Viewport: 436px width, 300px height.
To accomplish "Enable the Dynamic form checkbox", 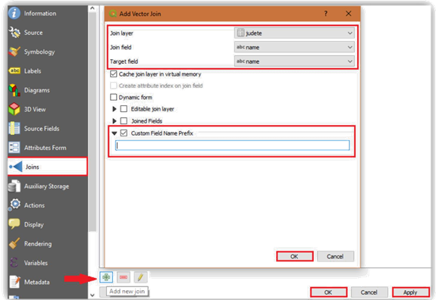I will coord(114,97).
